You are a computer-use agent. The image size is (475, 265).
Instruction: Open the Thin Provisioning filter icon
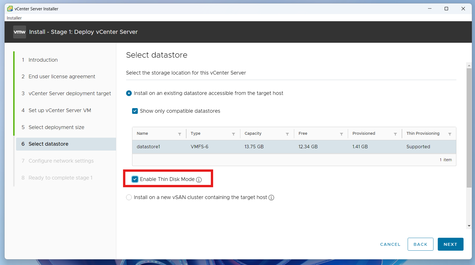tap(450, 134)
